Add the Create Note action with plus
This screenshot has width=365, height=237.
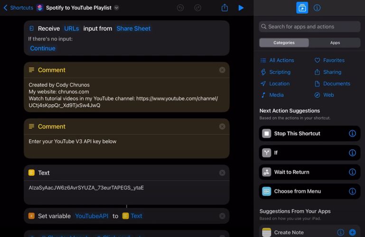pos(352,232)
